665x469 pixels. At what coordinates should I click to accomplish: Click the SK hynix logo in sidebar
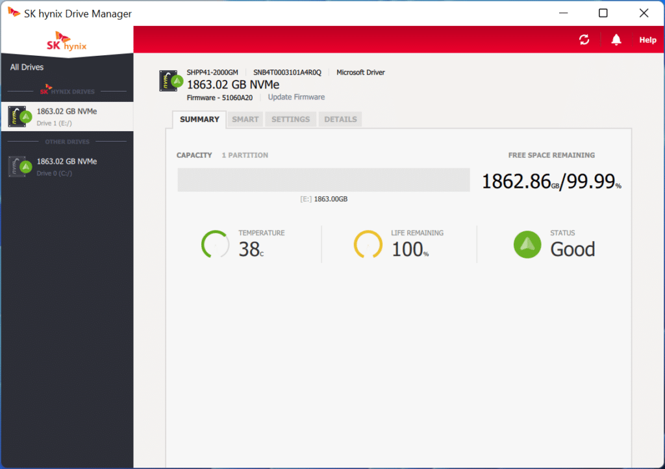(x=67, y=42)
